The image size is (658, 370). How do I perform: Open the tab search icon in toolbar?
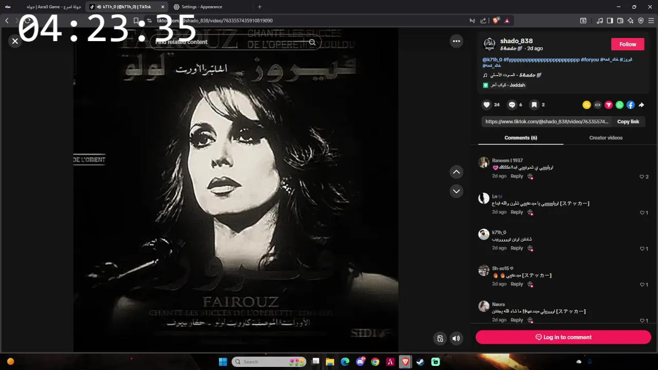(583, 21)
